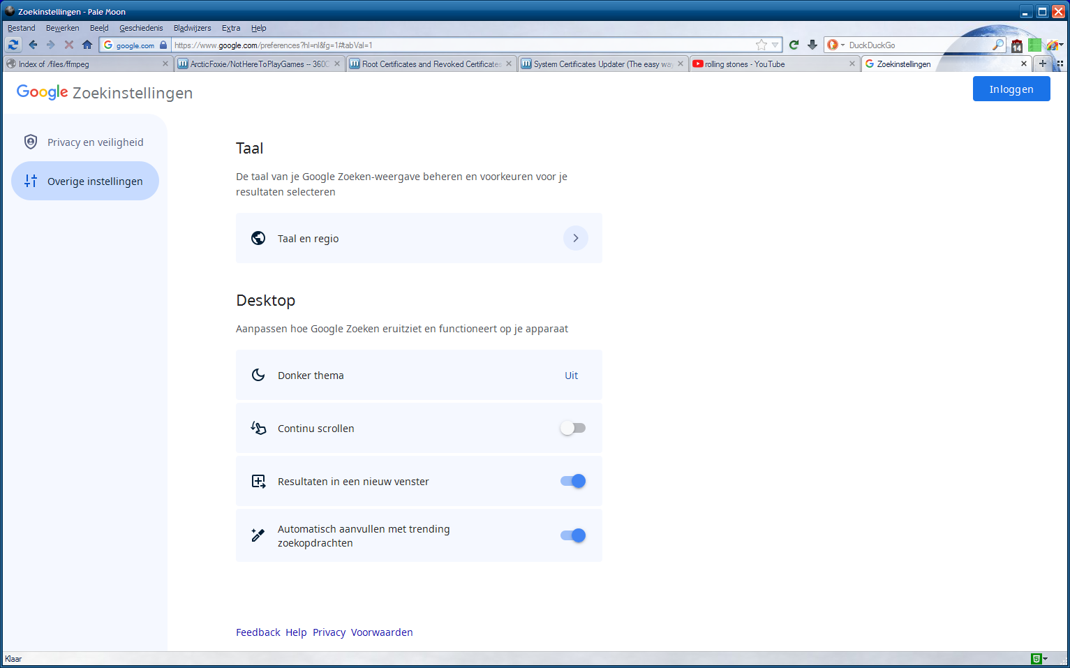
Task: Open the address bar history dropdown arrow
Action: coord(775,45)
